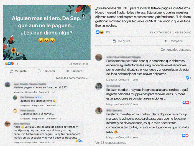Viewport: 194px width, 146px height.
Task: Expand Ver 23 respuestas más
Action: [111, 143]
